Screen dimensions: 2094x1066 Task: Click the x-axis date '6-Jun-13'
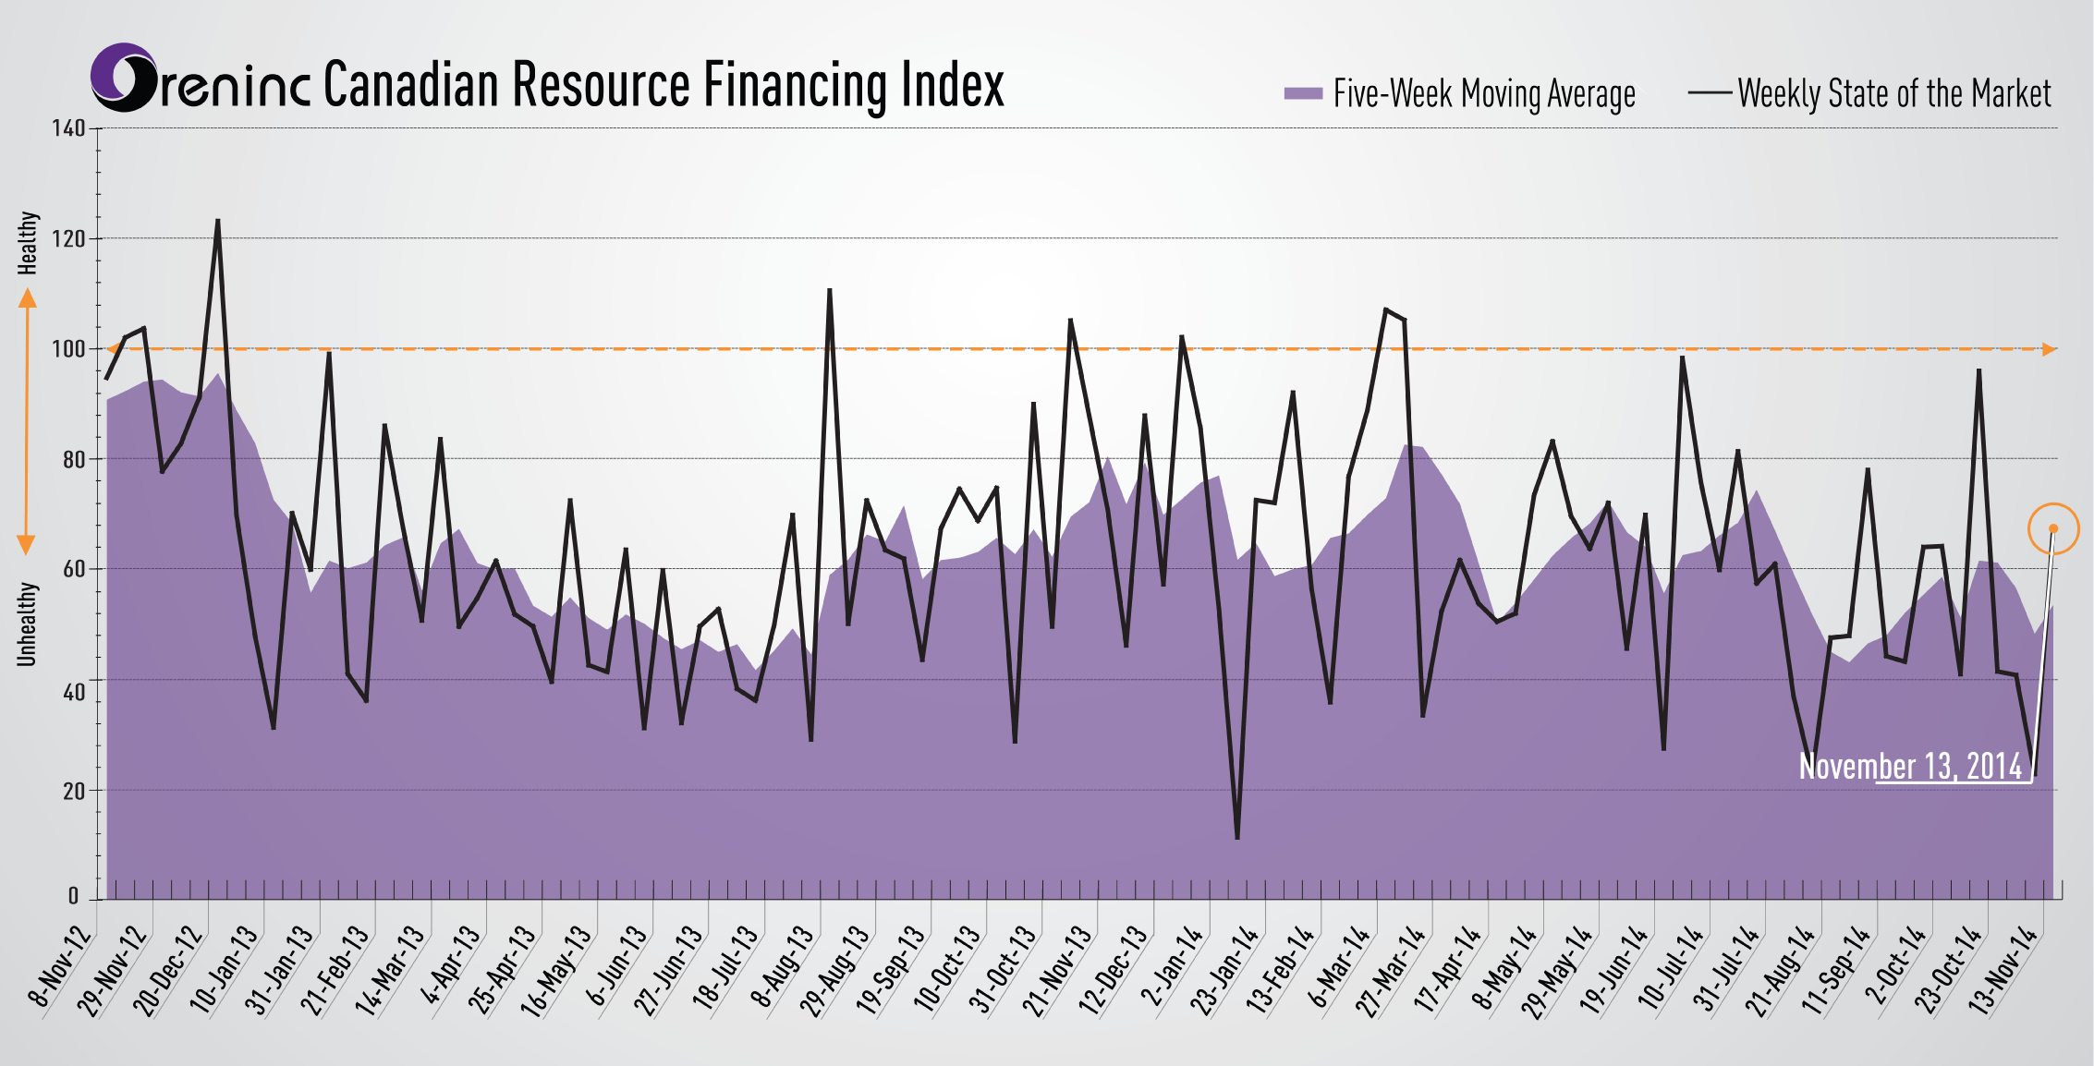pyautogui.click(x=618, y=964)
